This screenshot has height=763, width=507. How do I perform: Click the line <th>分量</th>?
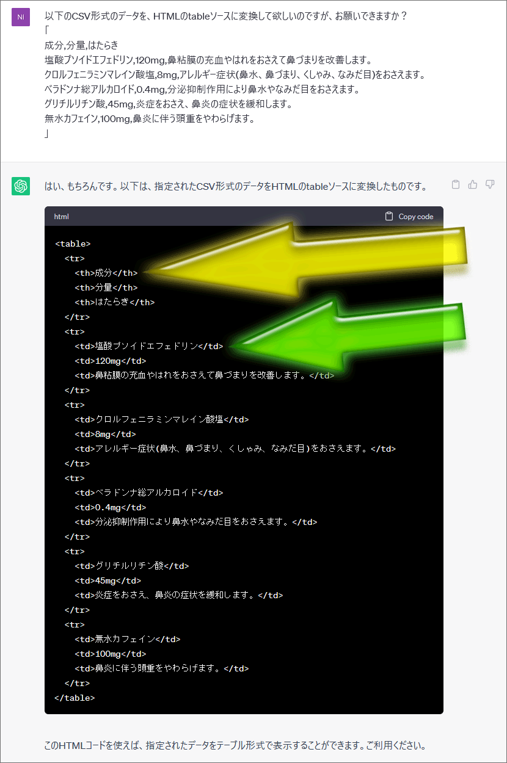pyautogui.click(x=106, y=287)
